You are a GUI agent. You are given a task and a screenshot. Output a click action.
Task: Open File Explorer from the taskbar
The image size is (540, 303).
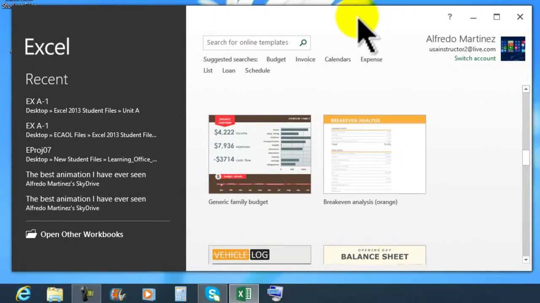tap(55, 294)
